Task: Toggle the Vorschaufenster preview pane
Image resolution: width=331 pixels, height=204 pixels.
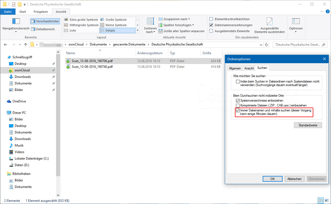Action: coord(45,21)
